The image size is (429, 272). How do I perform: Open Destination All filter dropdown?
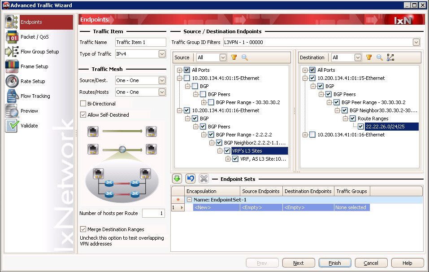tap(358, 57)
